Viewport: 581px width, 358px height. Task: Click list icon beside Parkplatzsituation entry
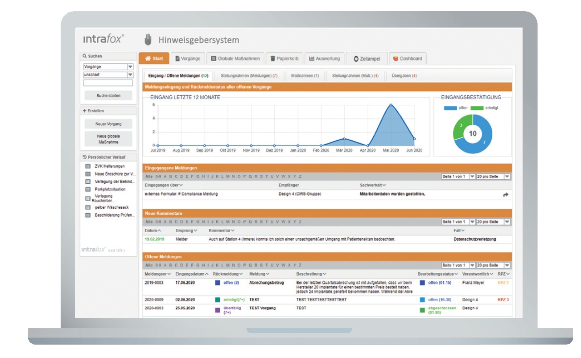click(x=88, y=189)
